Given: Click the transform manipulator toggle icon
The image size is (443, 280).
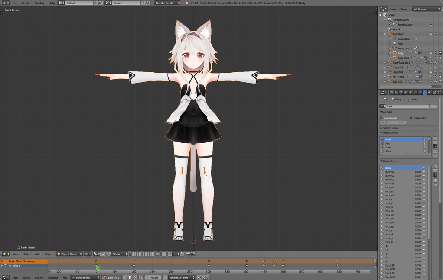Looking at the screenshot, I should [109, 254].
